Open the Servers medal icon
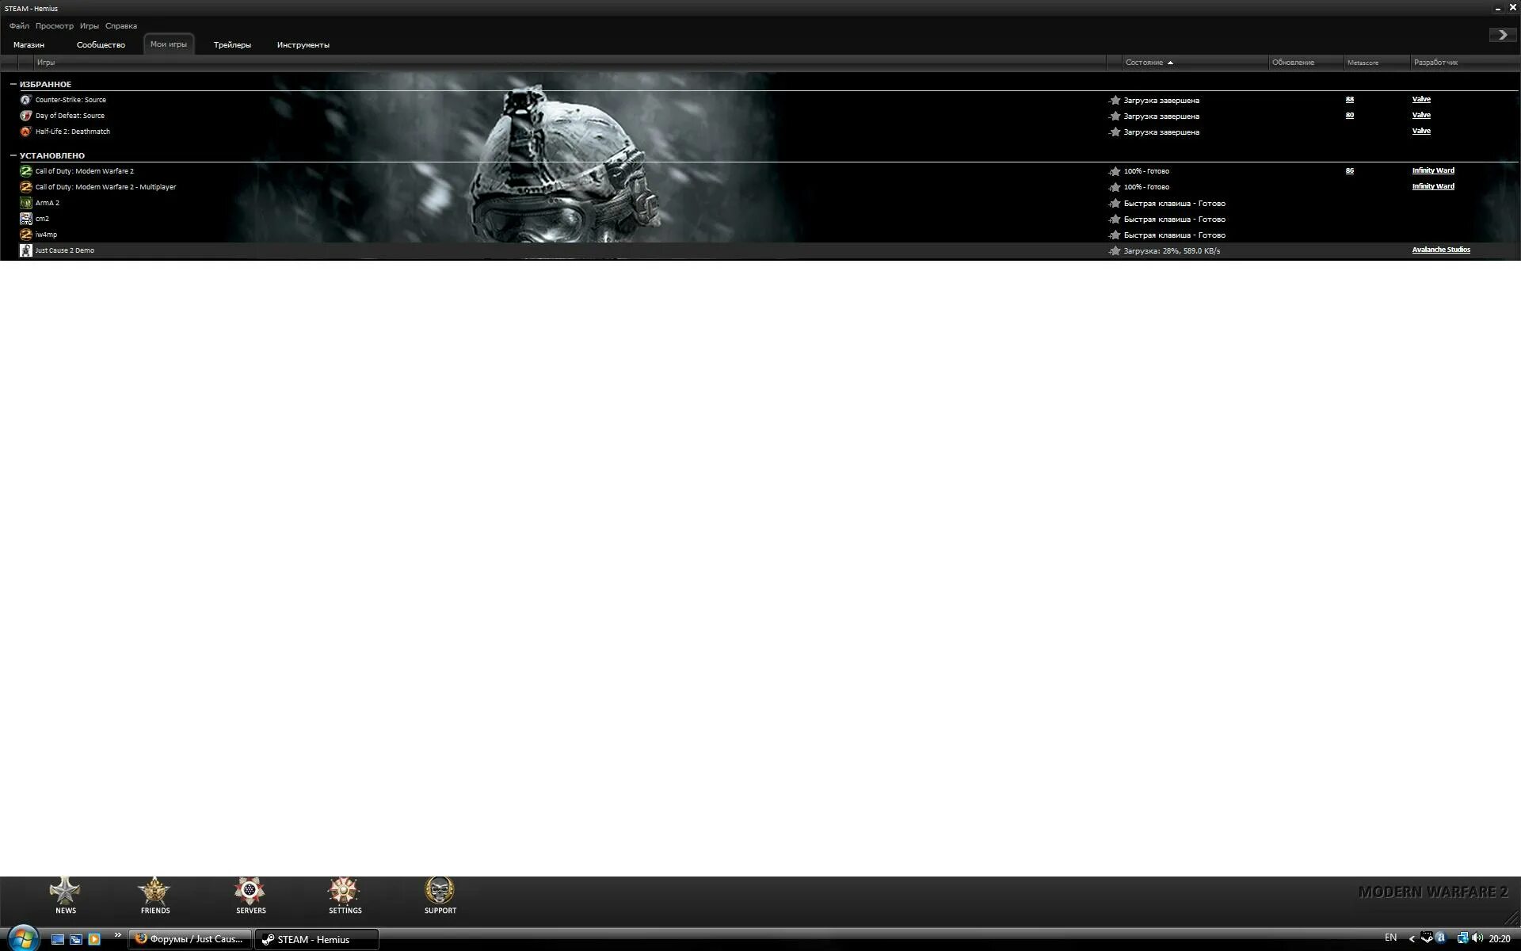 (250, 892)
